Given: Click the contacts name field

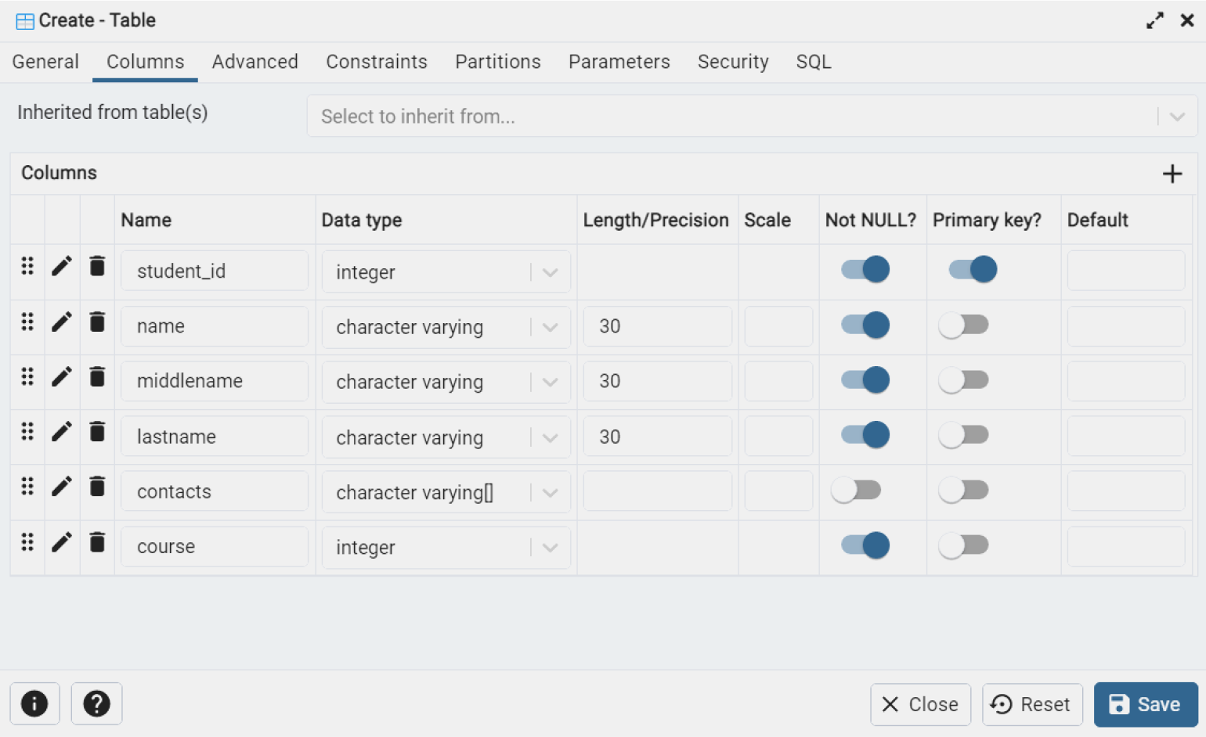Looking at the screenshot, I should click(x=215, y=491).
